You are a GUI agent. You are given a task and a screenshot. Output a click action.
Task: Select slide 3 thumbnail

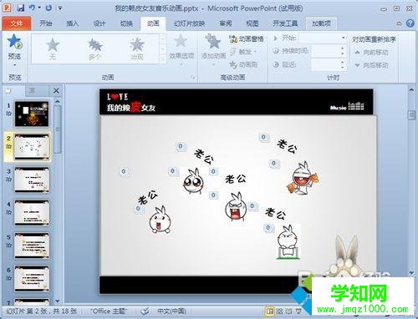coord(32,180)
